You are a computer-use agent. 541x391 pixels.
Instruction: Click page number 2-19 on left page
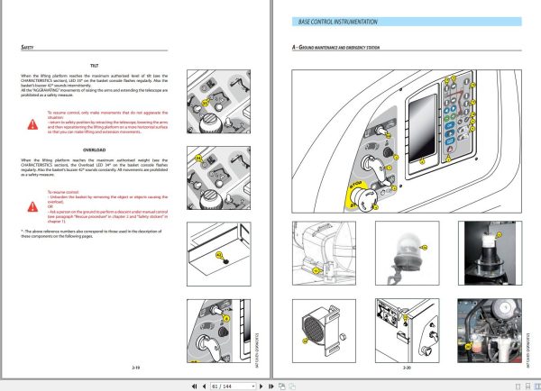135,368
